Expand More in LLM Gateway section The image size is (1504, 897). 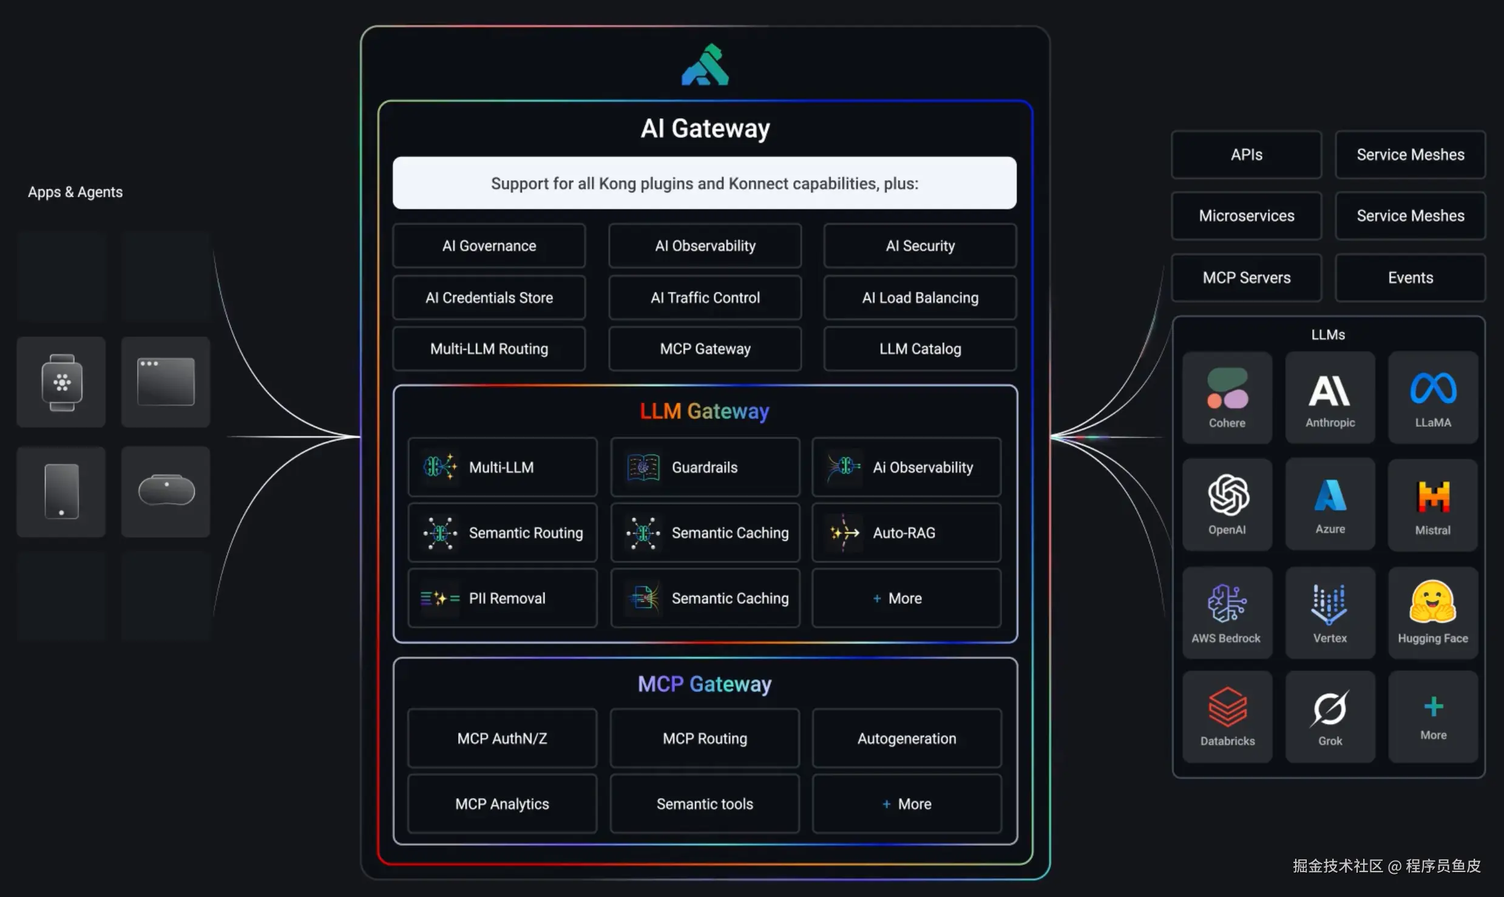(906, 598)
